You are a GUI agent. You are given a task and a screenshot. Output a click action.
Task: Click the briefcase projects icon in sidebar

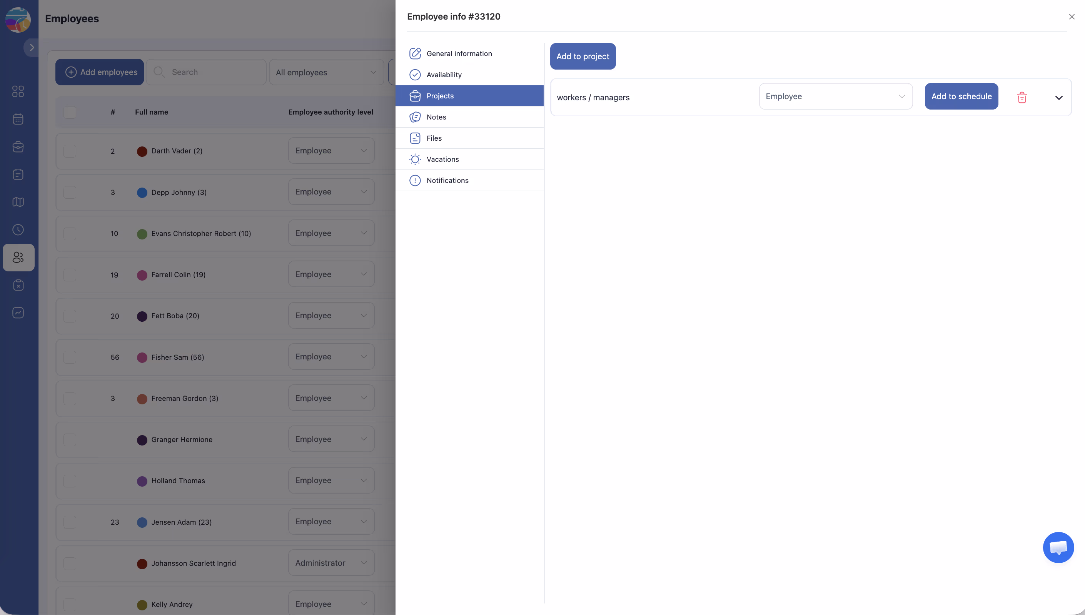click(18, 146)
